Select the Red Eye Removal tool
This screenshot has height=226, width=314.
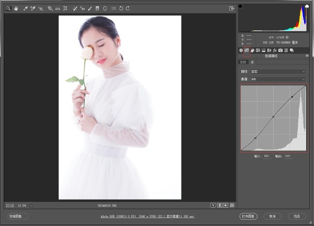pyautogui.click(x=82, y=8)
